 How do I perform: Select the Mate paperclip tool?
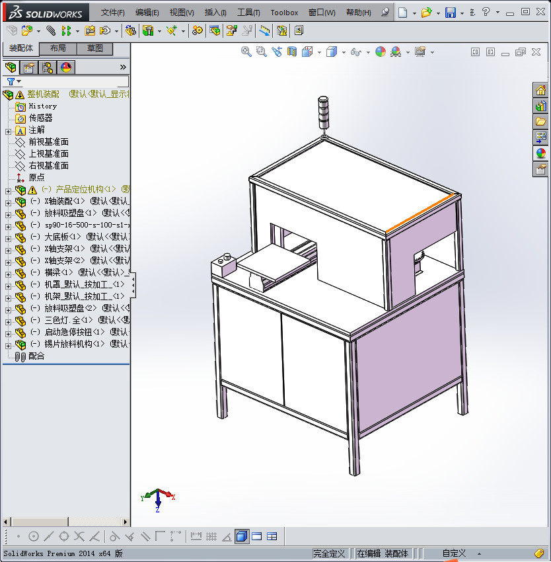click(51, 31)
